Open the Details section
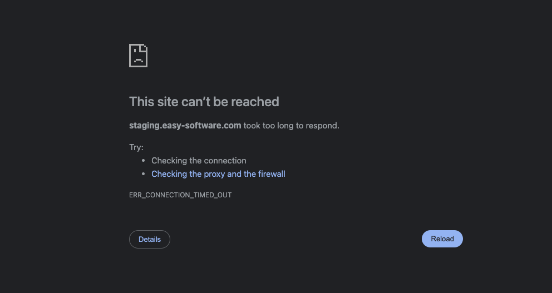Screen dimensions: 552x293 pyautogui.click(x=150, y=239)
